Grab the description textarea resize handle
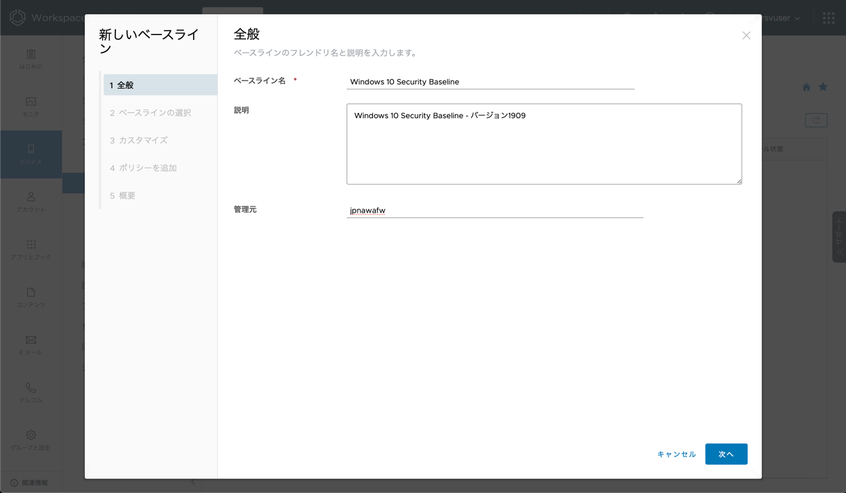The image size is (846, 493). [x=738, y=181]
